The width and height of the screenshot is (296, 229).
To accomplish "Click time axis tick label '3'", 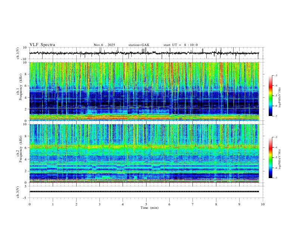I will point(99,204).
